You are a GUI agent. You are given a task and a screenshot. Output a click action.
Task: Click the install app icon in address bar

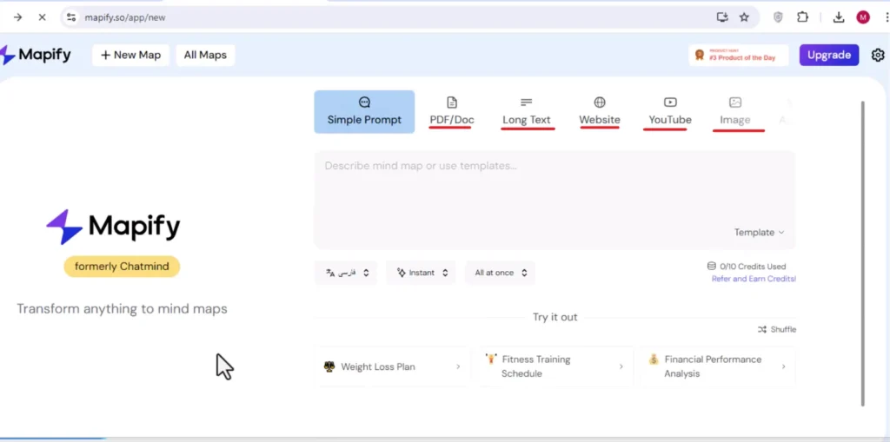coord(722,17)
